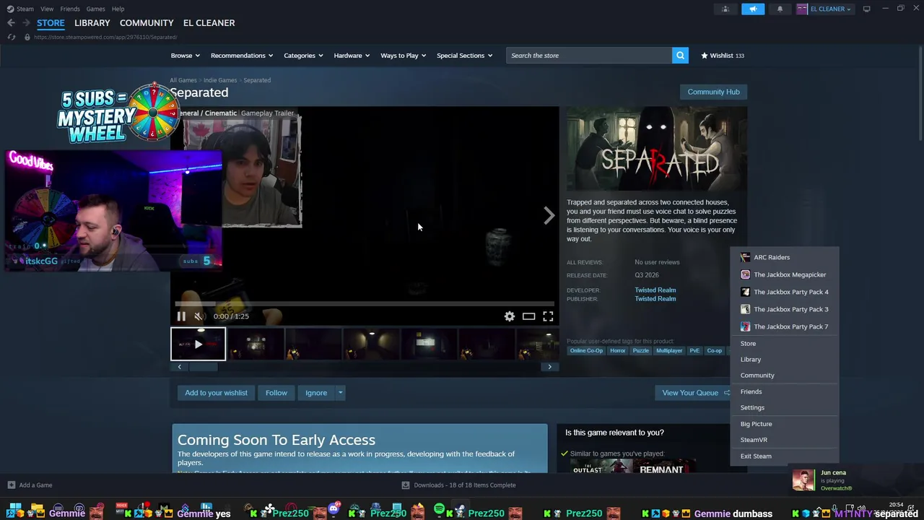Toggle theater mode on the video player
The height and width of the screenshot is (520, 924).
pyautogui.click(x=529, y=316)
